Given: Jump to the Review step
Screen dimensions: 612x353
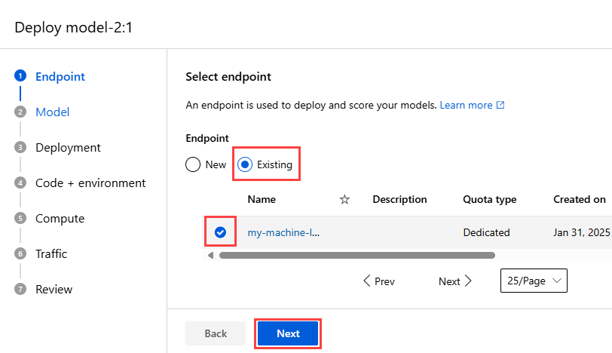Looking at the screenshot, I should click(54, 289).
